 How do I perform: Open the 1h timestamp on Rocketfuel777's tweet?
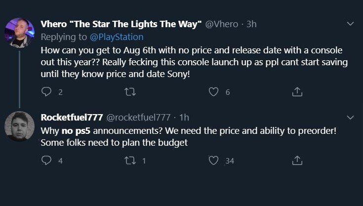tap(183, 118)
